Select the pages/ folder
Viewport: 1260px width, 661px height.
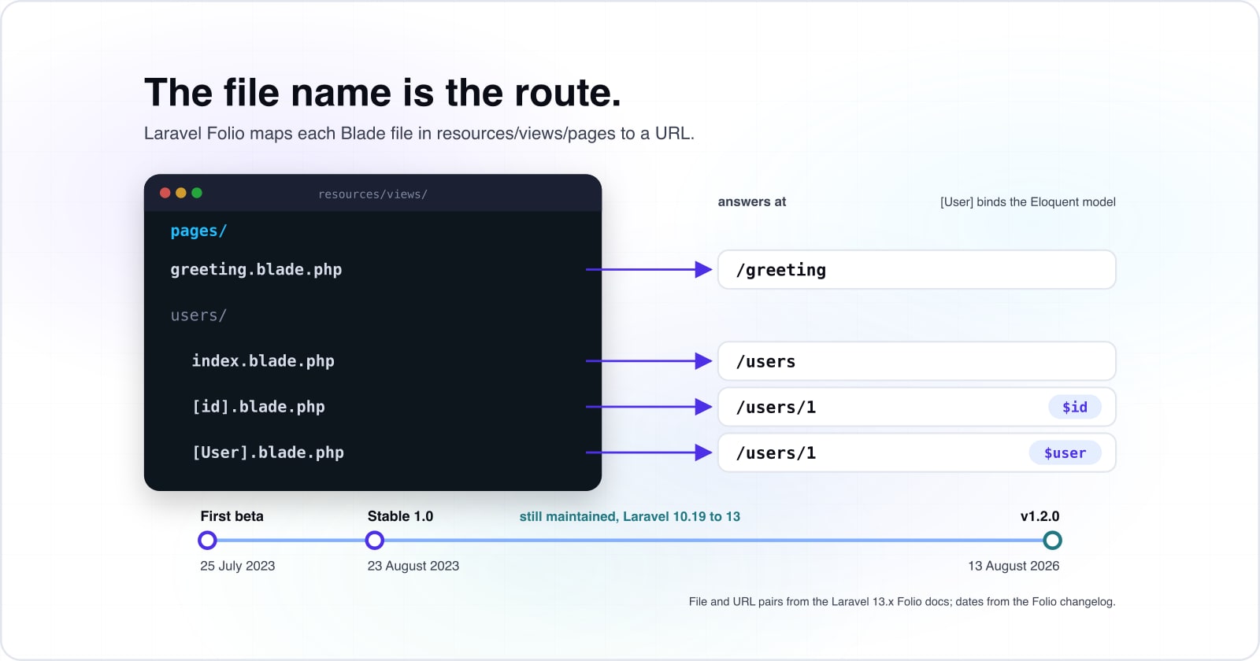coord(198,231)
